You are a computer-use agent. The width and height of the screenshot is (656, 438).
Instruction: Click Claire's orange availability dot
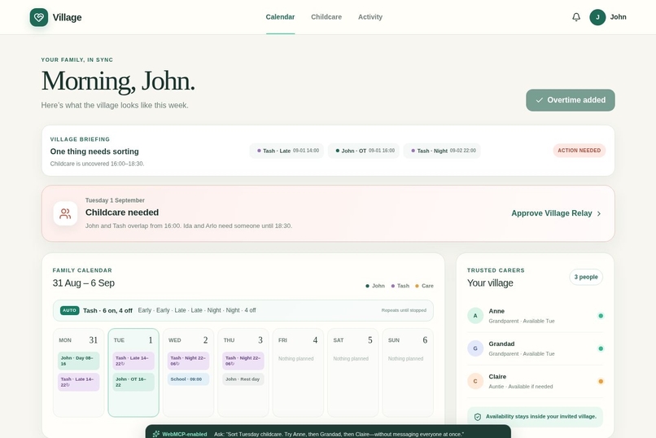click(x=601, y=381)
